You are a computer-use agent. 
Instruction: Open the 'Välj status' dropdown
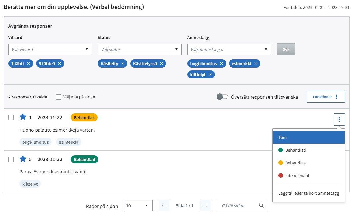140,49
